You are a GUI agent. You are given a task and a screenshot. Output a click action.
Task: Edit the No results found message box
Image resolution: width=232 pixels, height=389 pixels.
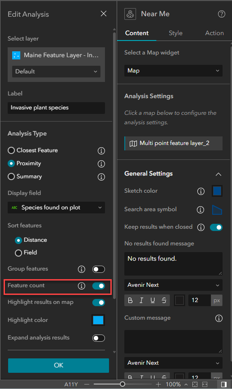click(173, 264)
